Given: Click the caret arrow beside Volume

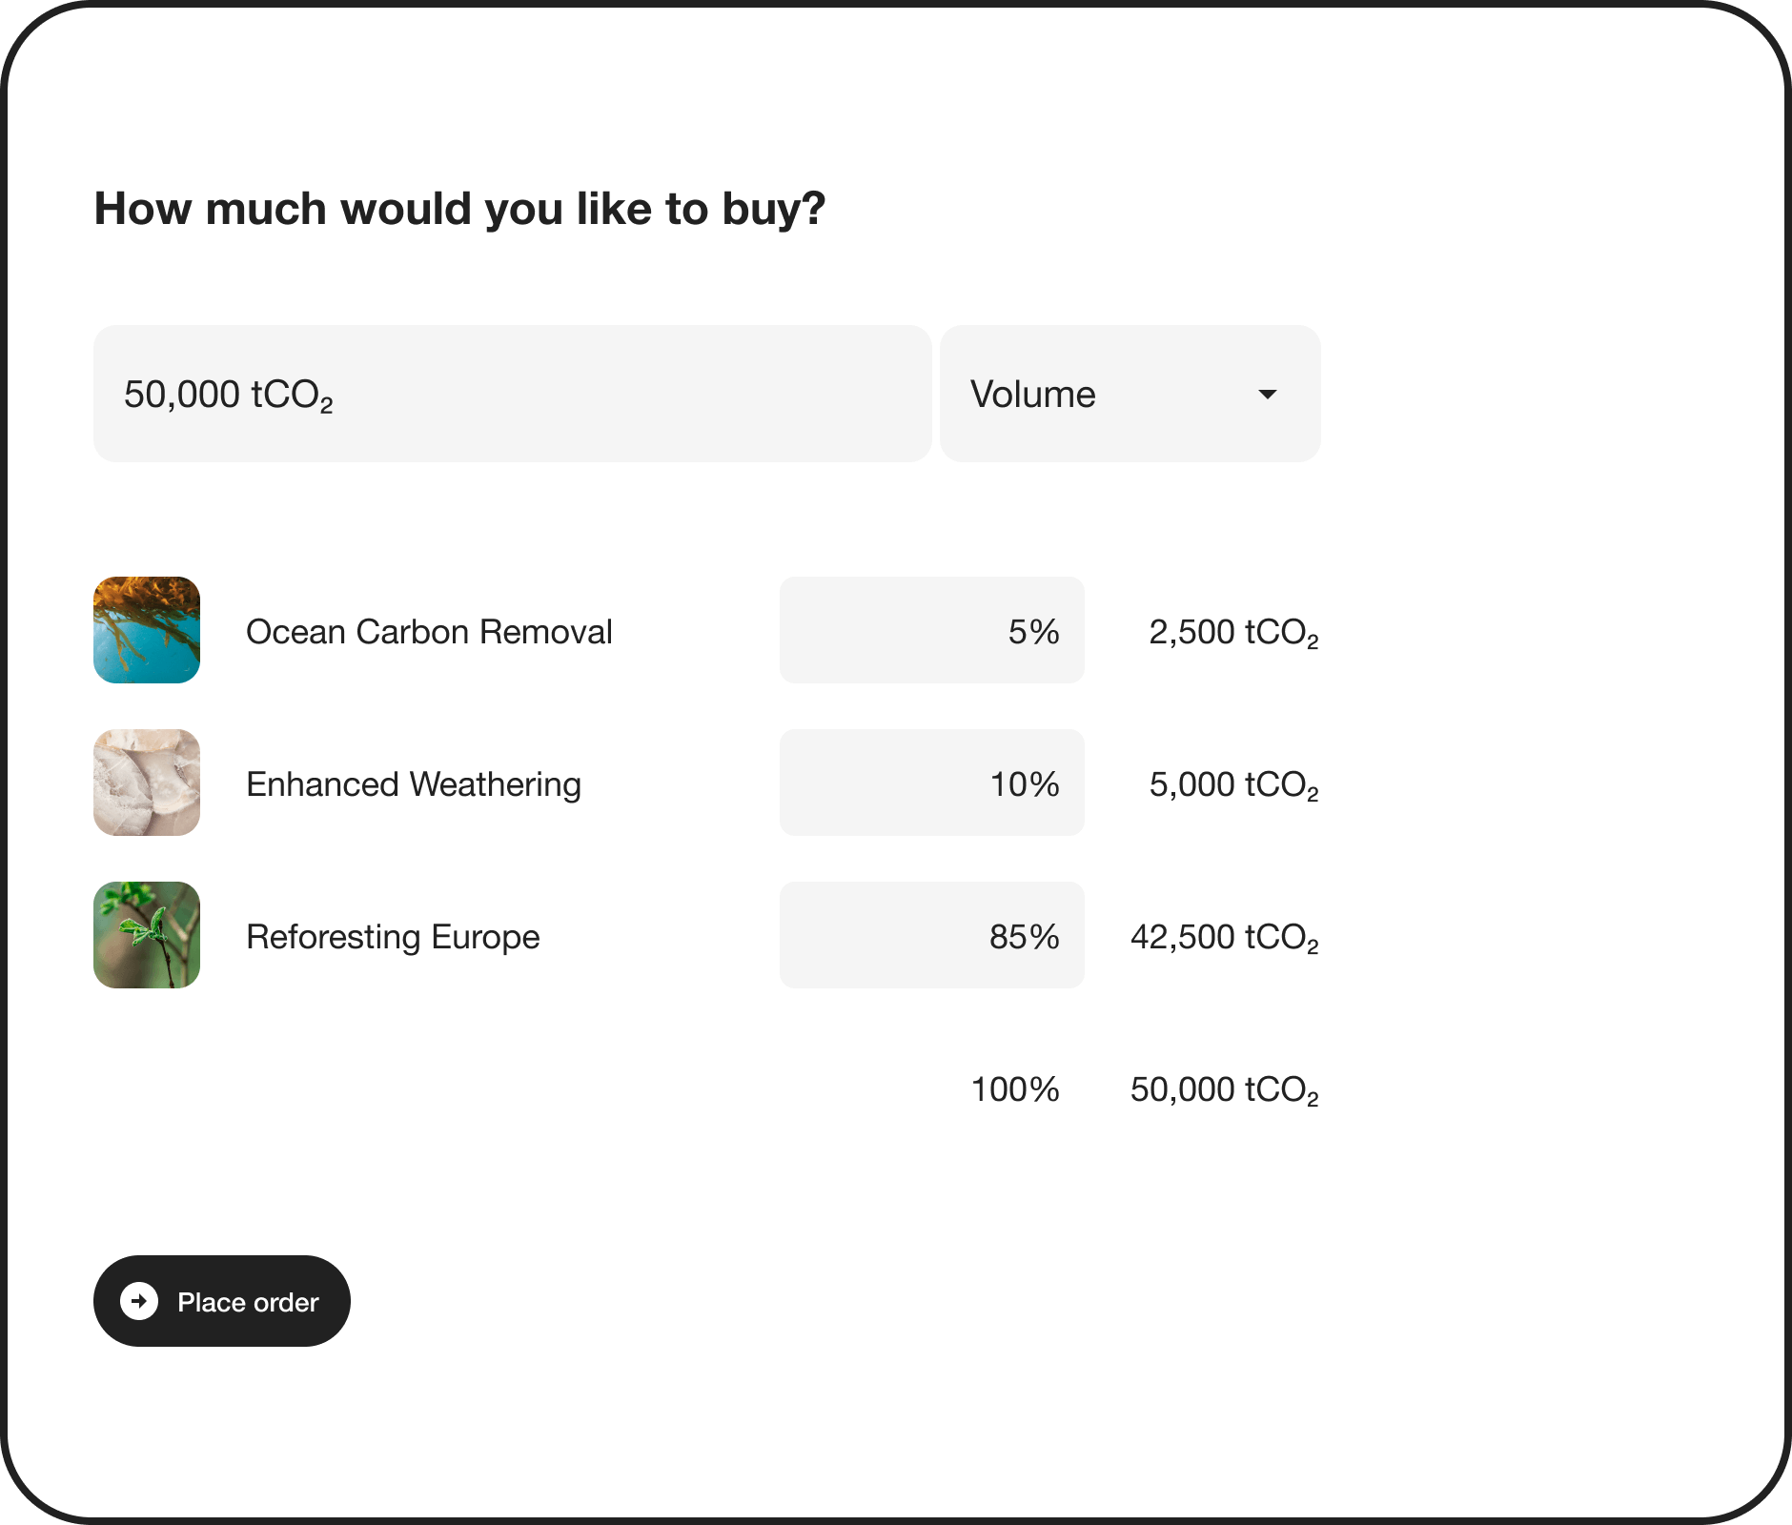Looking at the screenshot, I should pos(1267,395).
